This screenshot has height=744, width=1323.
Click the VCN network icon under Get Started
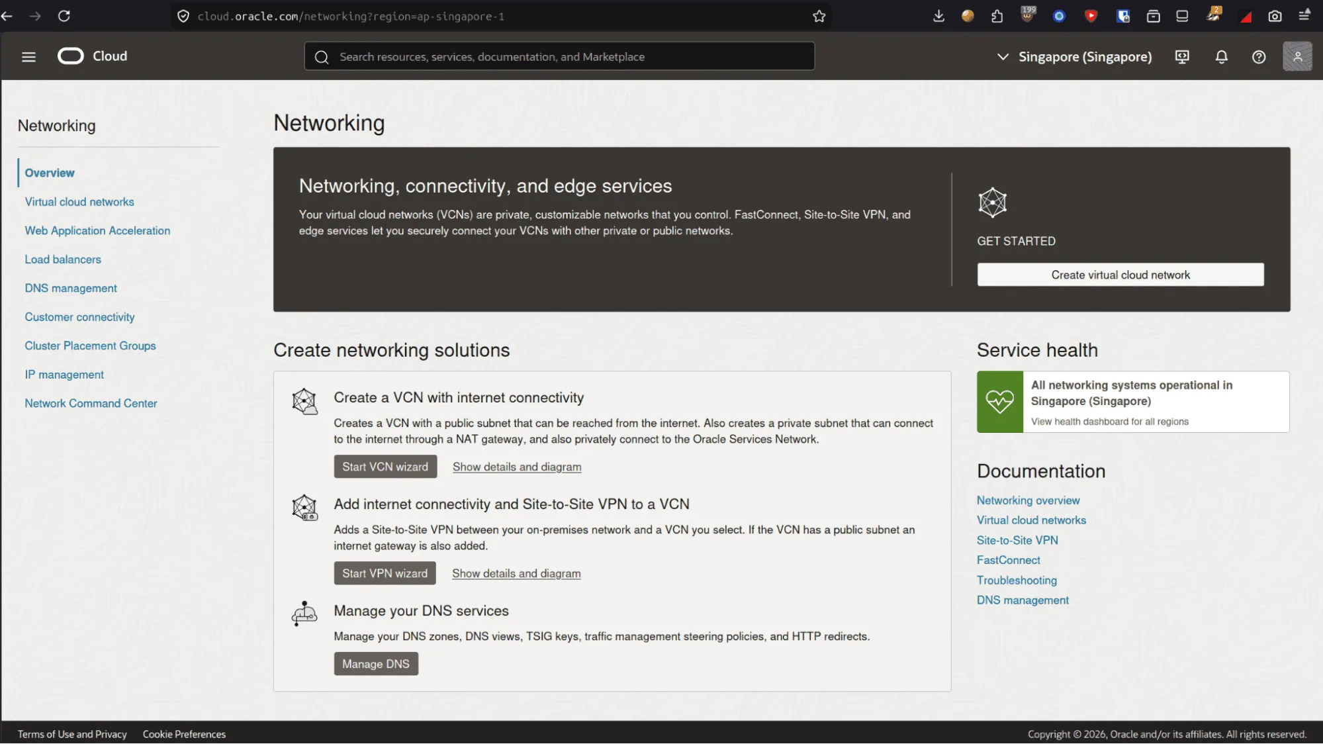[x=993, y=203]
